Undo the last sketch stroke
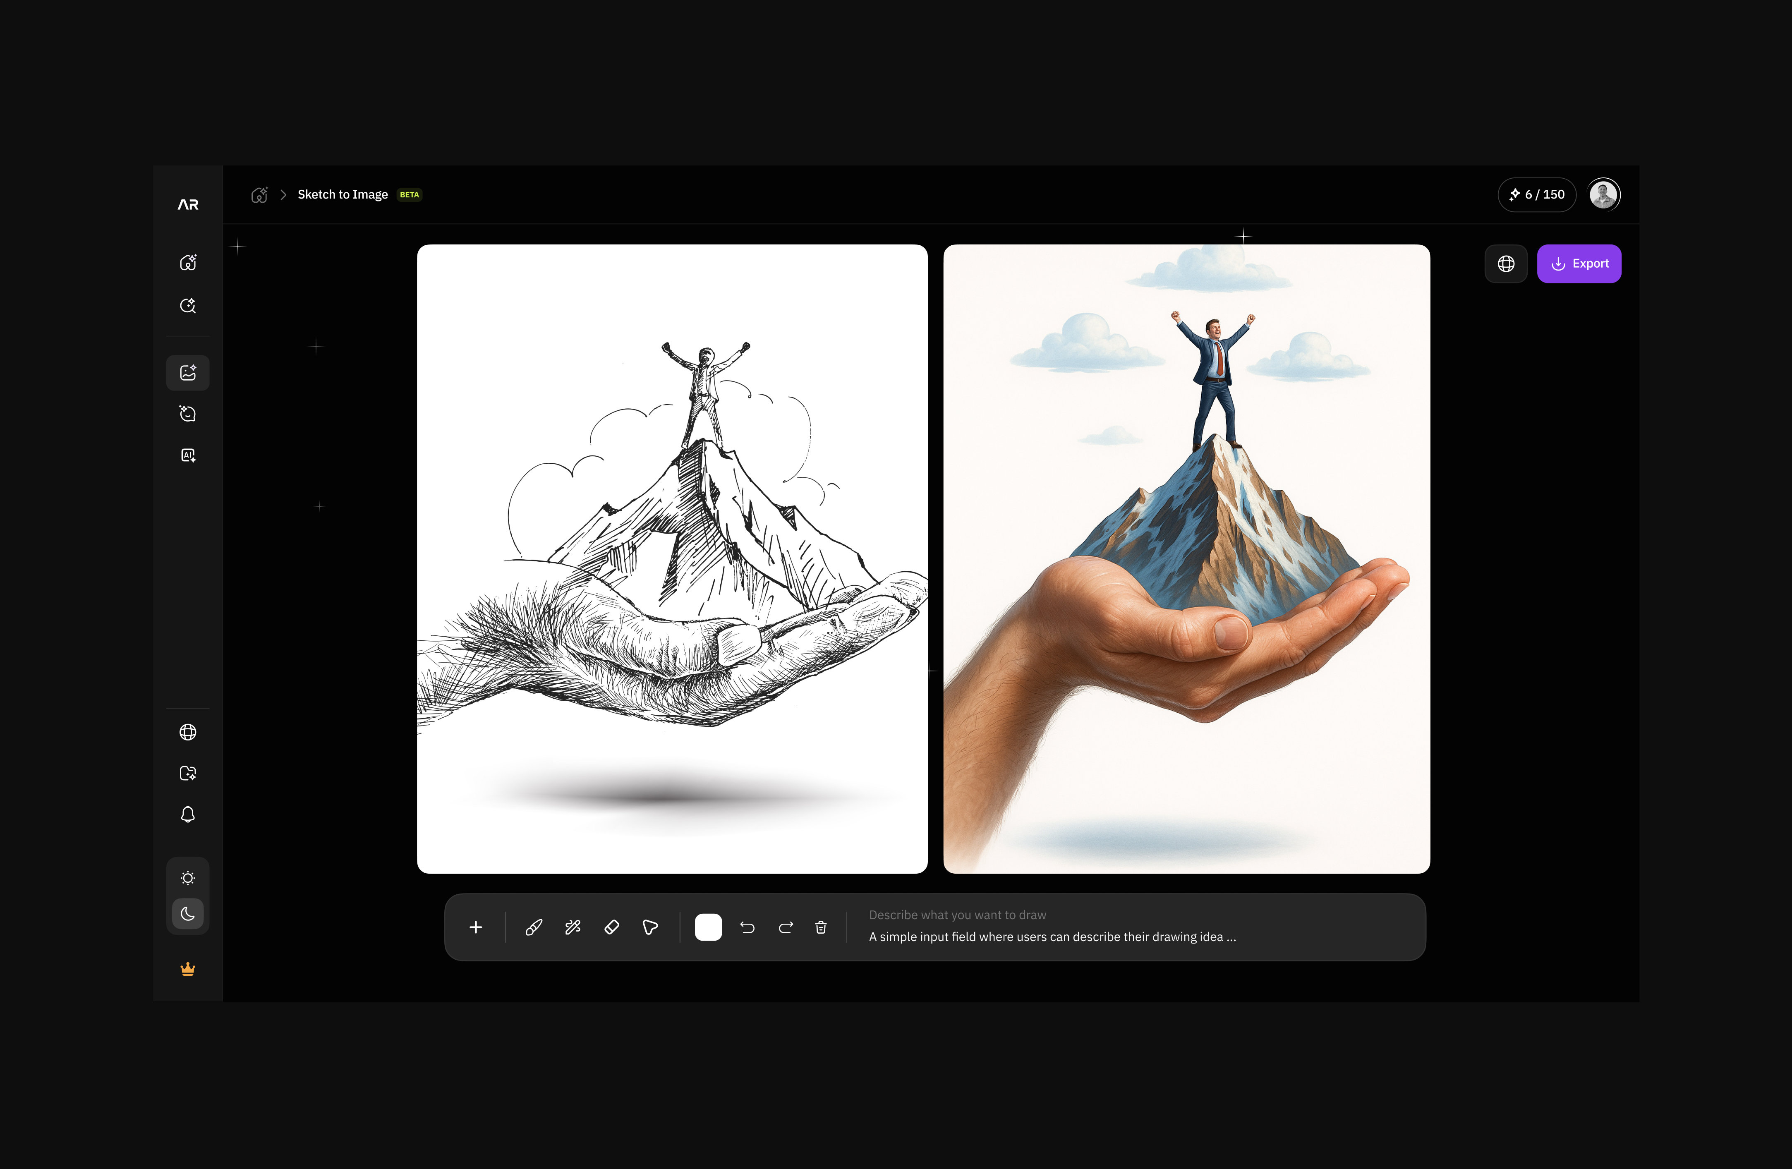Image resolution: width=1792 pixels, height=1169 pixels. 747,927
